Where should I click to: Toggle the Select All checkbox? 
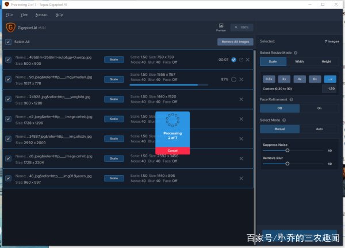8,42
